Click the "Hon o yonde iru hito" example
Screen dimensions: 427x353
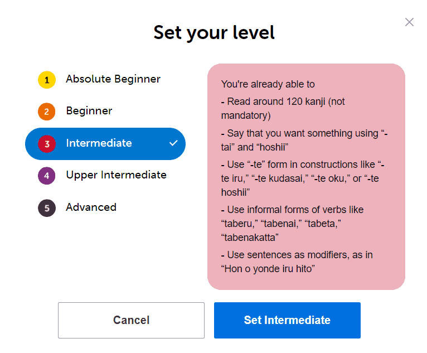269,268
